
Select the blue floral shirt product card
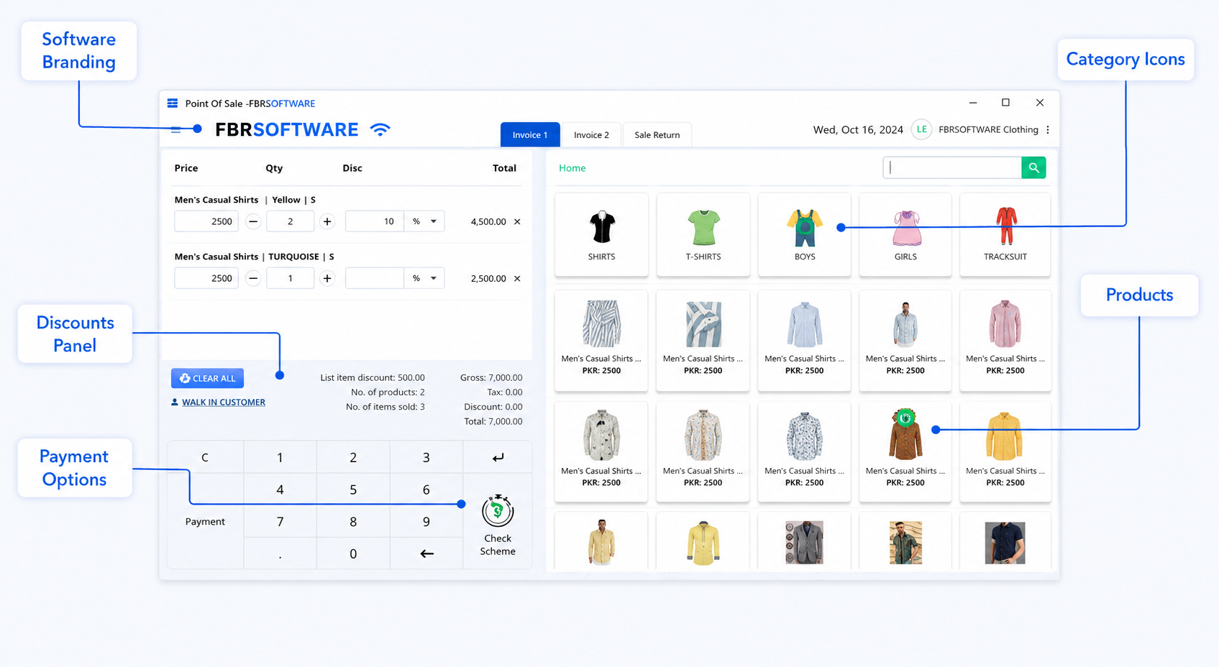tap(804, 451)
